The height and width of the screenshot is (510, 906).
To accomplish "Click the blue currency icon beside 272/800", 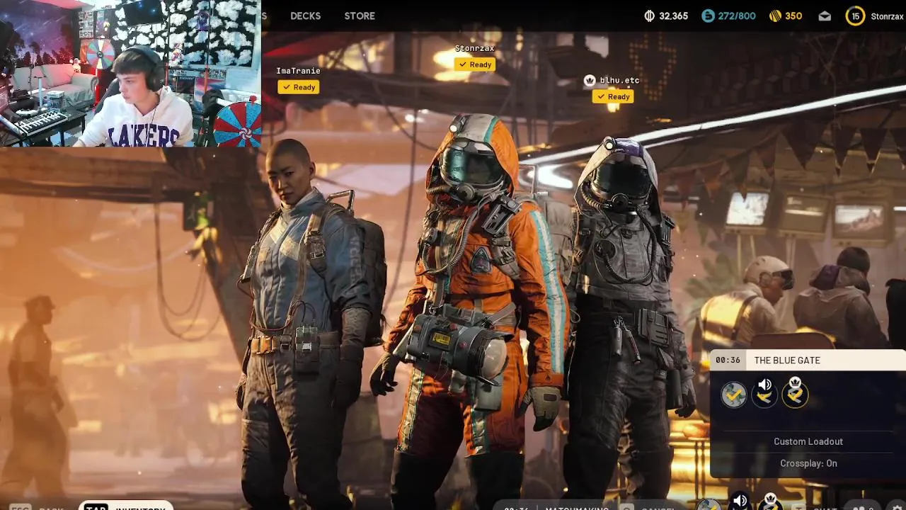I will (708, 16).
